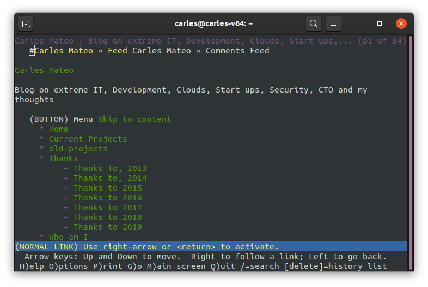The height and width of the screenshot is (287, 428).
Task: Click the word 'thoughts' in the description
Action: (34, 100)
